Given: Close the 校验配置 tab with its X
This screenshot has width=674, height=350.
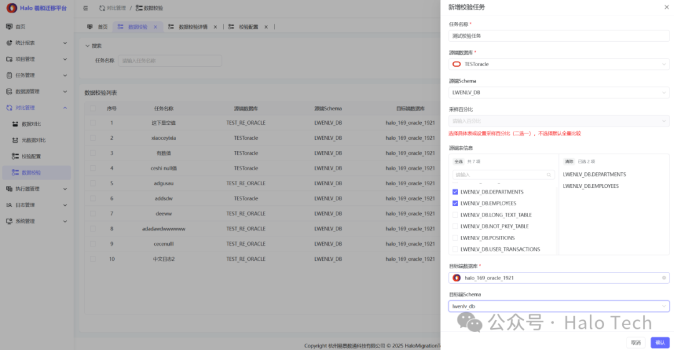Looking at the screenshot, I should (266, 27).
